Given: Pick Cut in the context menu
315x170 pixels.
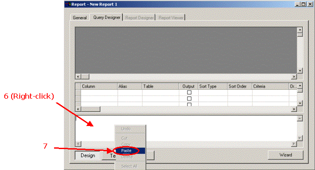Looking at the screenshot, I should (x=130, y=138).
